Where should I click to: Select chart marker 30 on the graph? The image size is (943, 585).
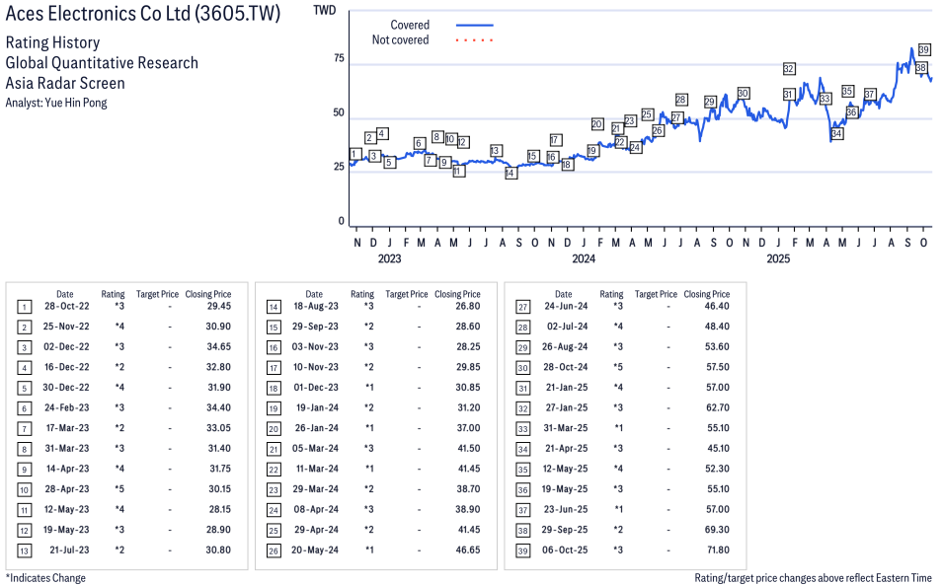point(743,93)
